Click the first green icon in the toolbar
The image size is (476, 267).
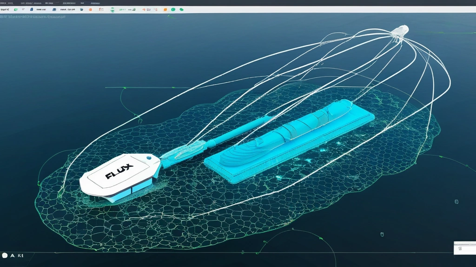[x=15, y=9]
